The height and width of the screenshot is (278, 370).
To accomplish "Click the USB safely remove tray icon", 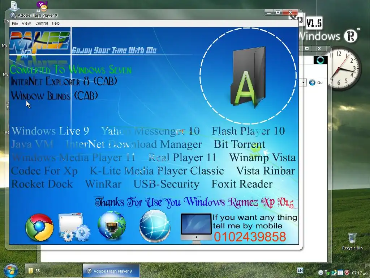I will pyautogui.click(x=327, y=273).
